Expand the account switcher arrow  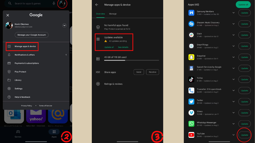(64, 25)
